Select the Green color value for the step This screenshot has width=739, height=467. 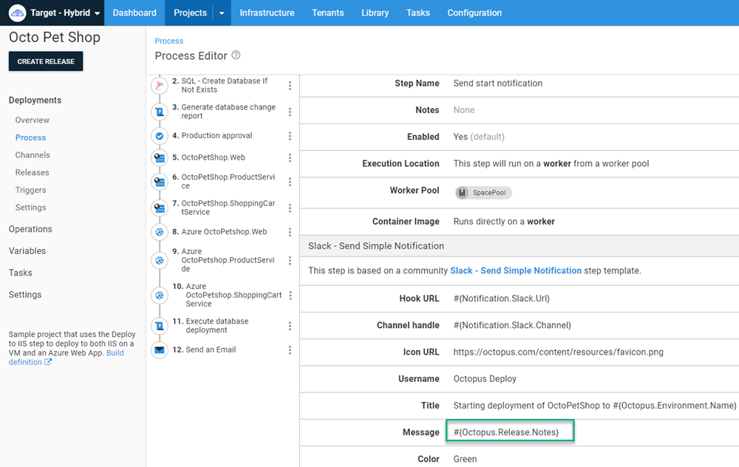465,458
